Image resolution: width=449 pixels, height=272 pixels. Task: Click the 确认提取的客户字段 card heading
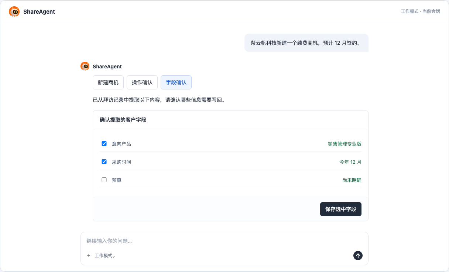click(x=123, y=120)
